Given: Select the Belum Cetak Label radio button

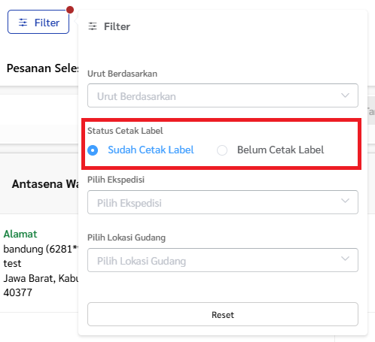Looking at the screenshot, I should [222, 150].
